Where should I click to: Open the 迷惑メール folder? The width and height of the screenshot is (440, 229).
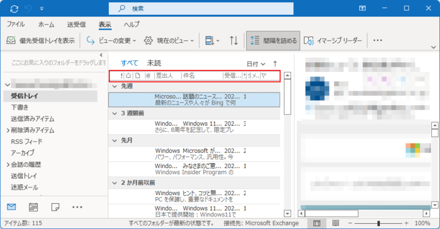(x=25, y=187)
